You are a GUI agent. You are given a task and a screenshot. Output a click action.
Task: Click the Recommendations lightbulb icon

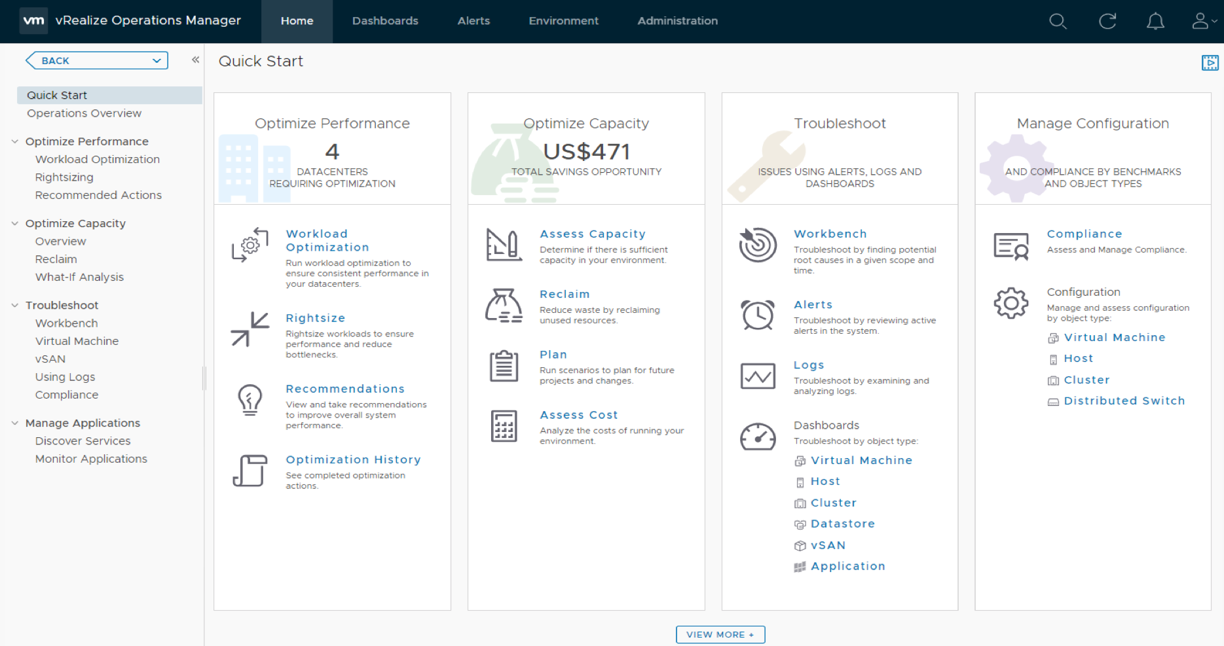tap(250, 400)
